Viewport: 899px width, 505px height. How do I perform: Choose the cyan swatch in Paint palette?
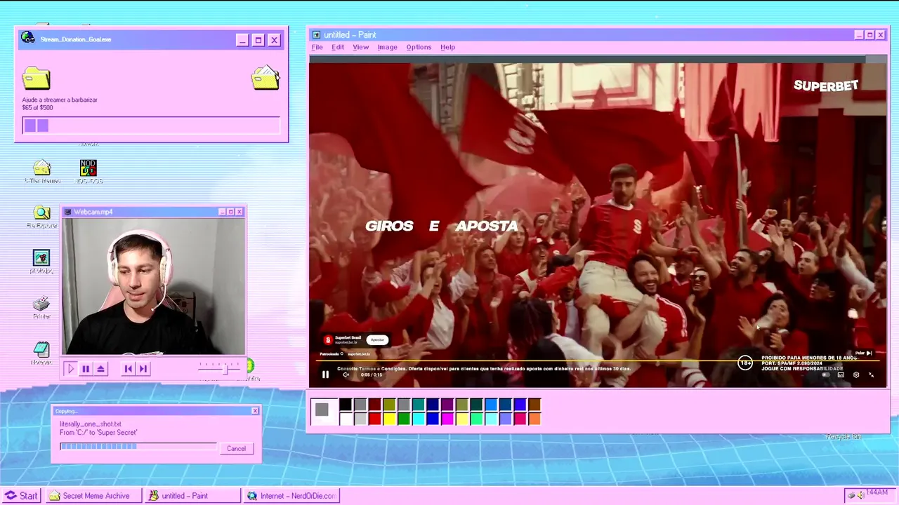pyautogui.click(x=419, y=419)
